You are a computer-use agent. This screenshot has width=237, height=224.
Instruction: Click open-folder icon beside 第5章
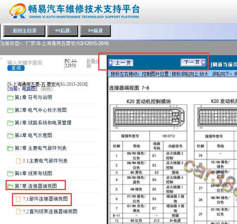pyautogui.click(x=10, y=148)
